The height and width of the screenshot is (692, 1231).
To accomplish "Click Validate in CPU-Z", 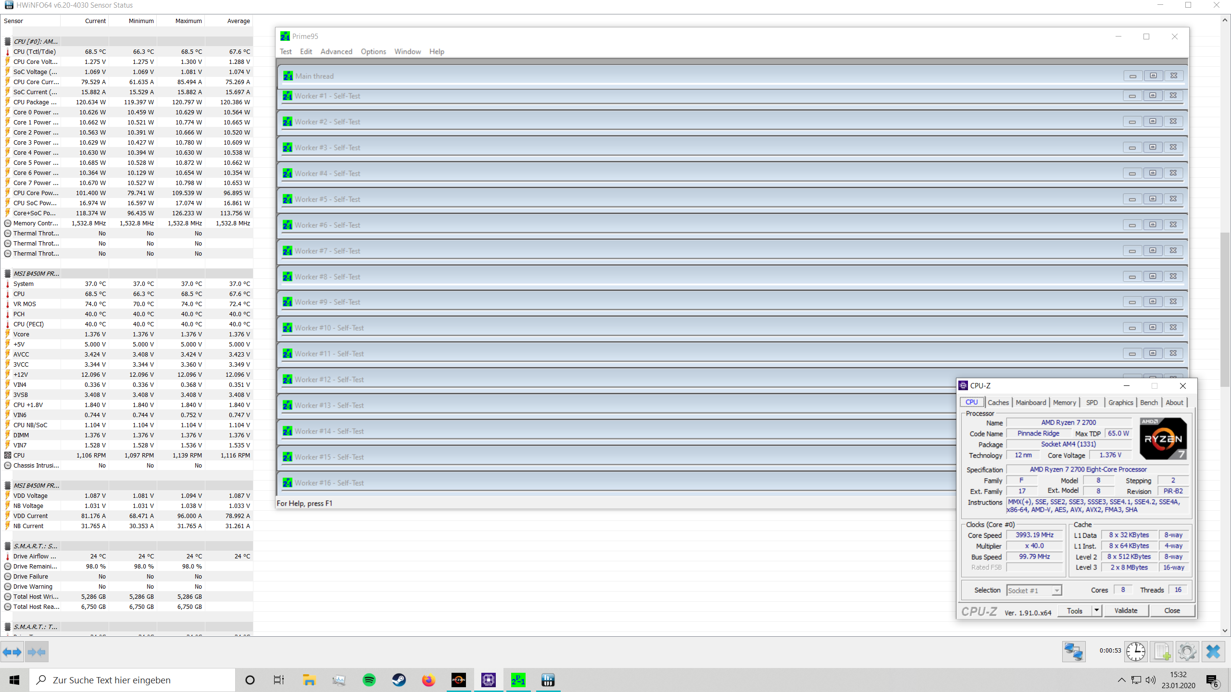I will coord(1126,610).
